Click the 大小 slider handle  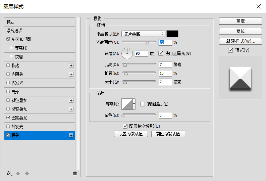click(125, 82)
